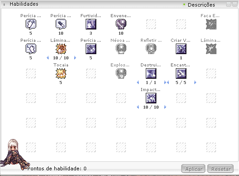This screenshot has height=176, width=239.
Task: Click the level 1 under Criar V...
Action: (181, 58)
